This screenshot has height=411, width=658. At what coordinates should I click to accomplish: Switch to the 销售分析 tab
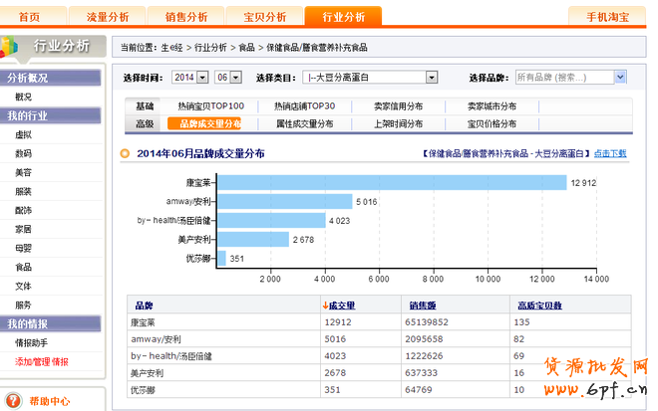[x=186, y=17]
